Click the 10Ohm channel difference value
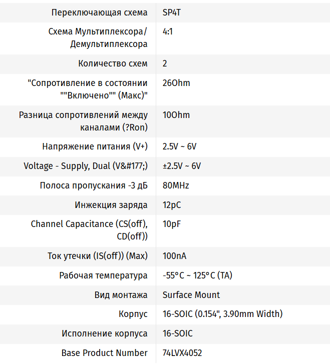The height and width of the screenshot is (364, 330). (176, 115)
